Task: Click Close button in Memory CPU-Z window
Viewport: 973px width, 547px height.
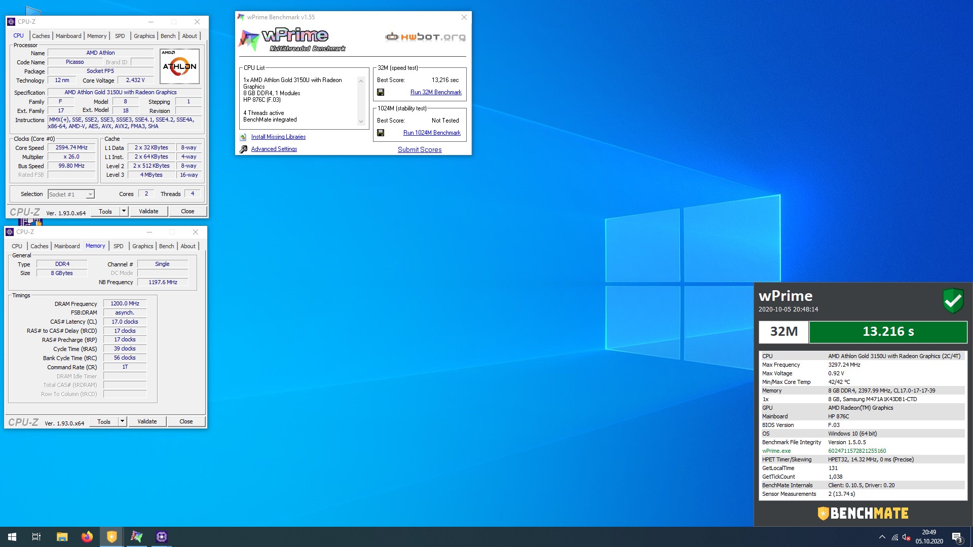Action: coord(186,421)
